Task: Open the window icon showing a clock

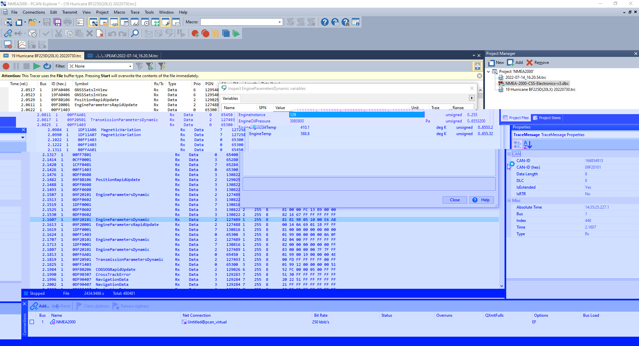Action: pyautogui.click(x=145, y=22)
